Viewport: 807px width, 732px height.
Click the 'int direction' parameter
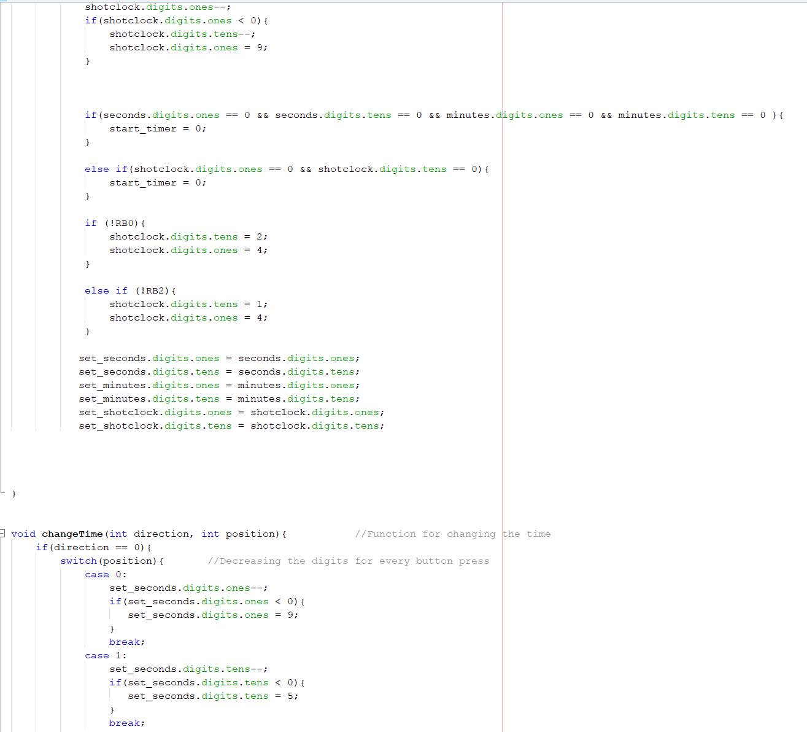coord(149,534)
